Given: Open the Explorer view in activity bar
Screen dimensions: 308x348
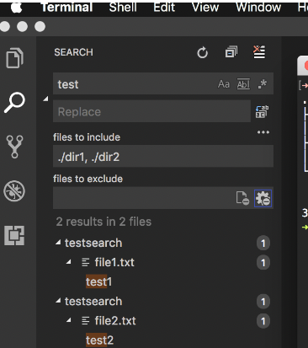Looking at the screenshot, I should coord(14,58).
